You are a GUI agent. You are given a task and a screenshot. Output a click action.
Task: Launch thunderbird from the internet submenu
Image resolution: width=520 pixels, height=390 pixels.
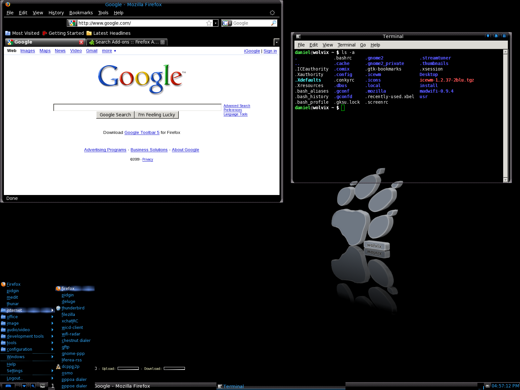(x=73, y=308)
